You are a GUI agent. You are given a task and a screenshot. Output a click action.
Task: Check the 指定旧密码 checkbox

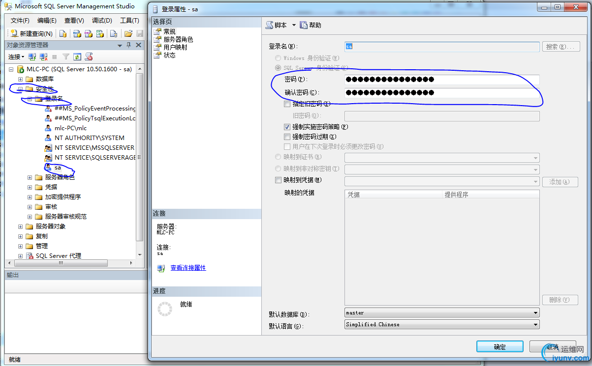pos(287,104)
